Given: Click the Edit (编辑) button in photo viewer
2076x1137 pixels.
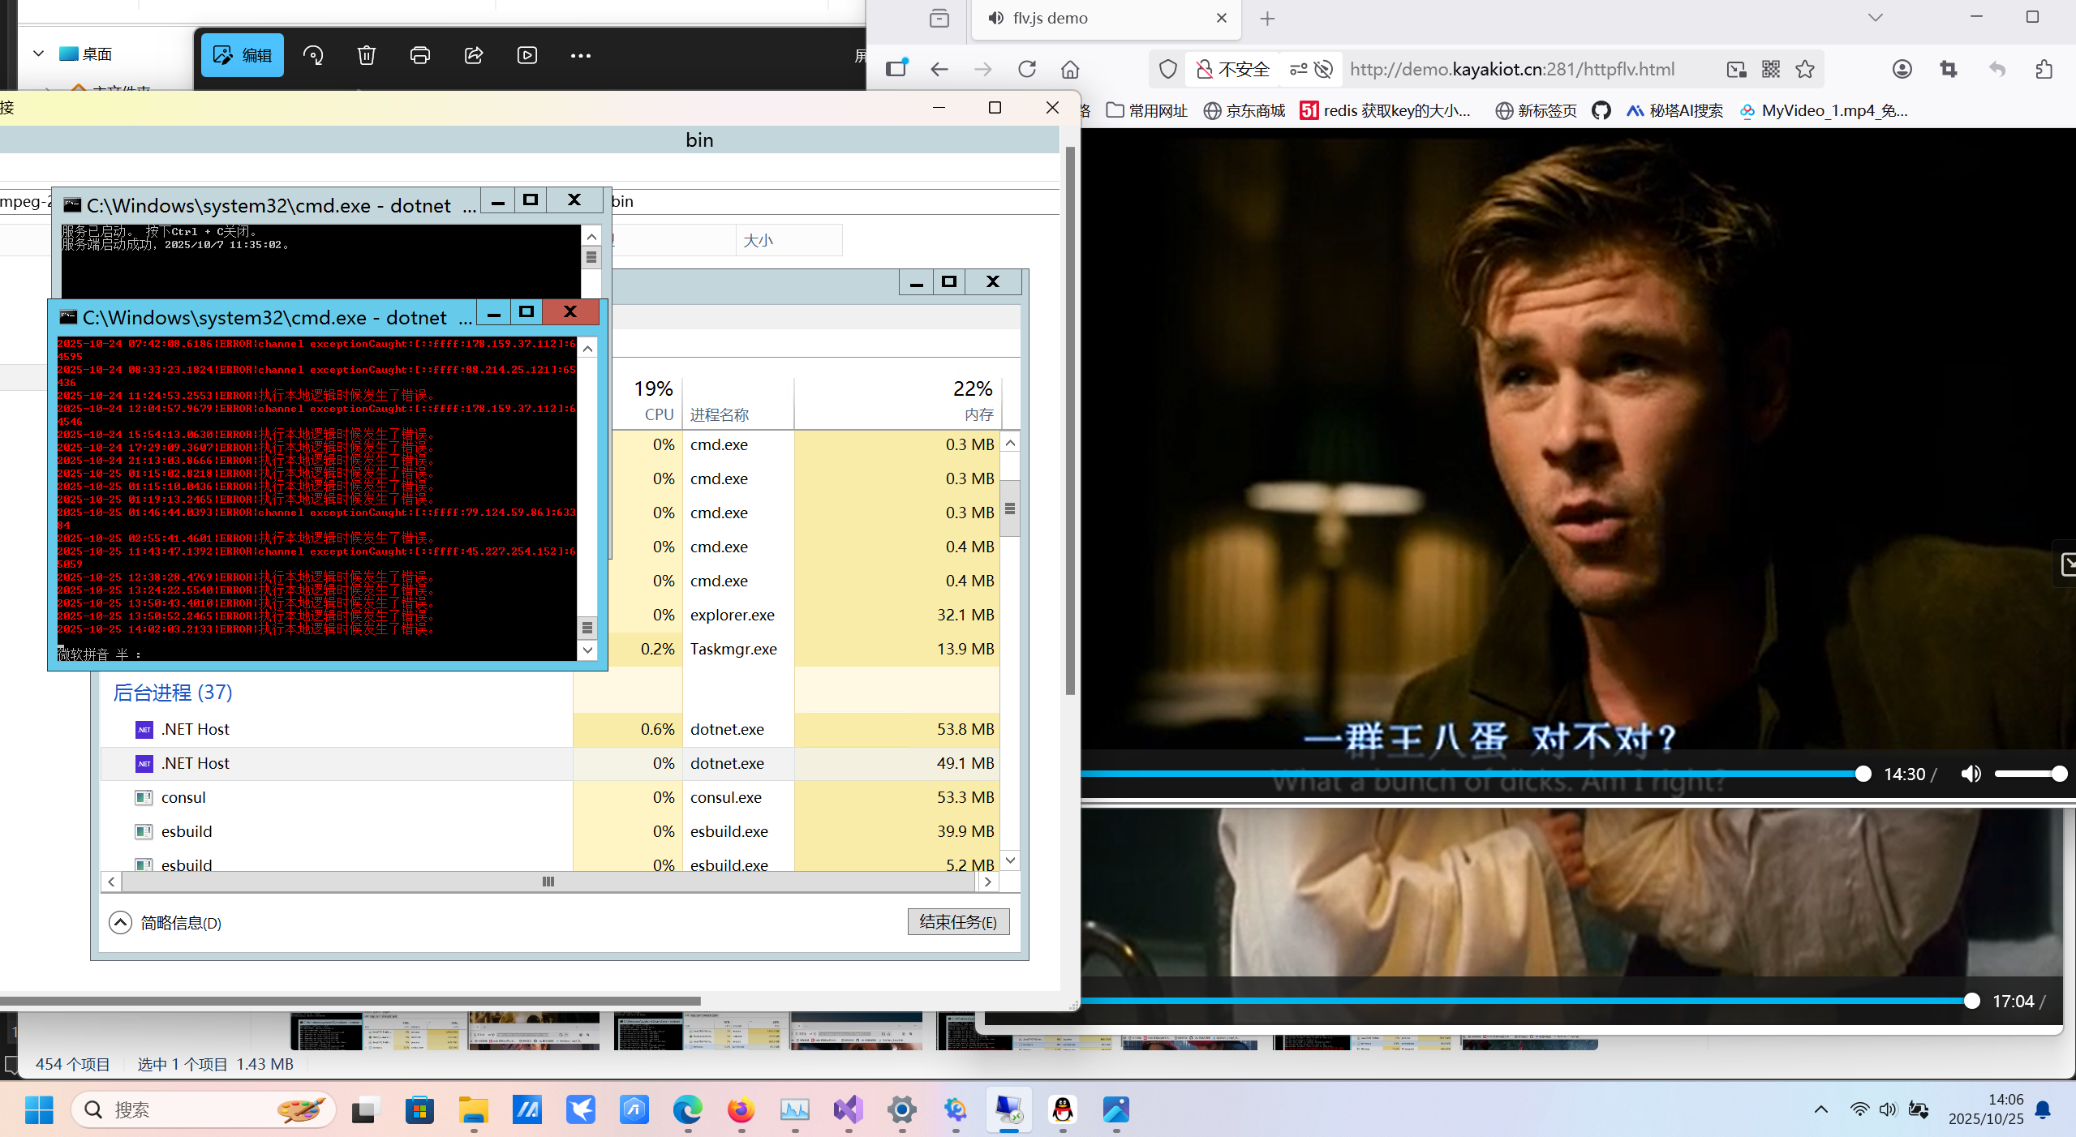Looking at the screenshot, I should click(x=242, y=55).
